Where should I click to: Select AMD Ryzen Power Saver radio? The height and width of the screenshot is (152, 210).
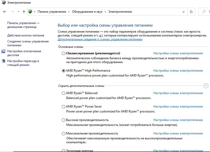coord(63,107)
